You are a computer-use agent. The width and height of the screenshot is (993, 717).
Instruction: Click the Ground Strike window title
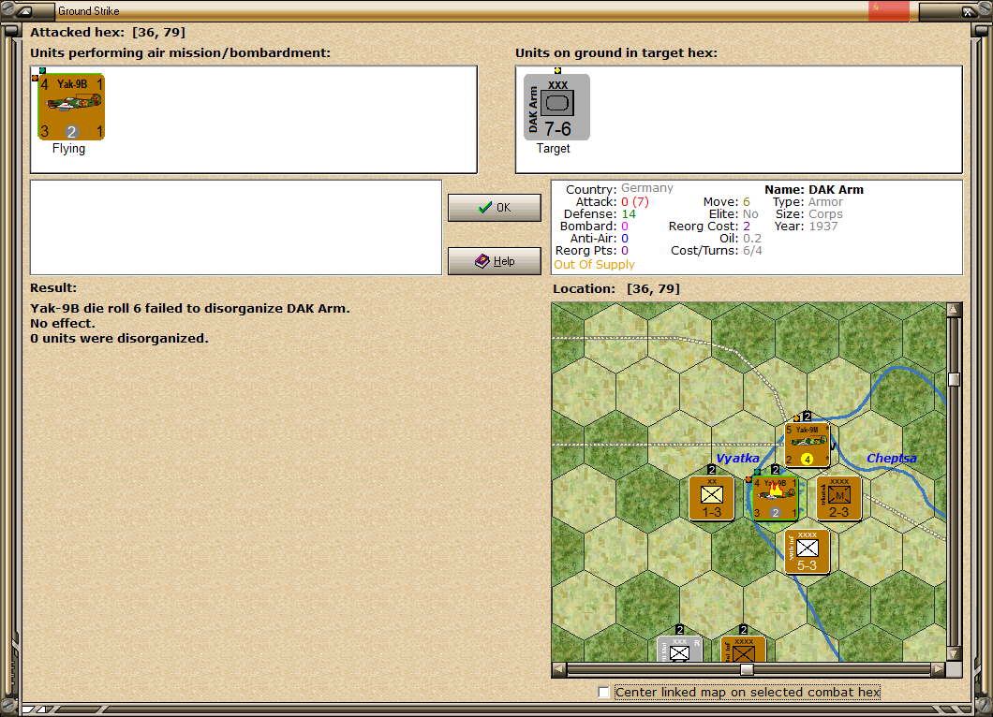pyautogui.click(x=89, y=10)
